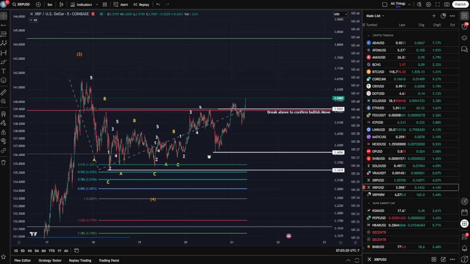Open the Pine Editor tab
This screenshot has height=264, width=470.
pos(23,260)
